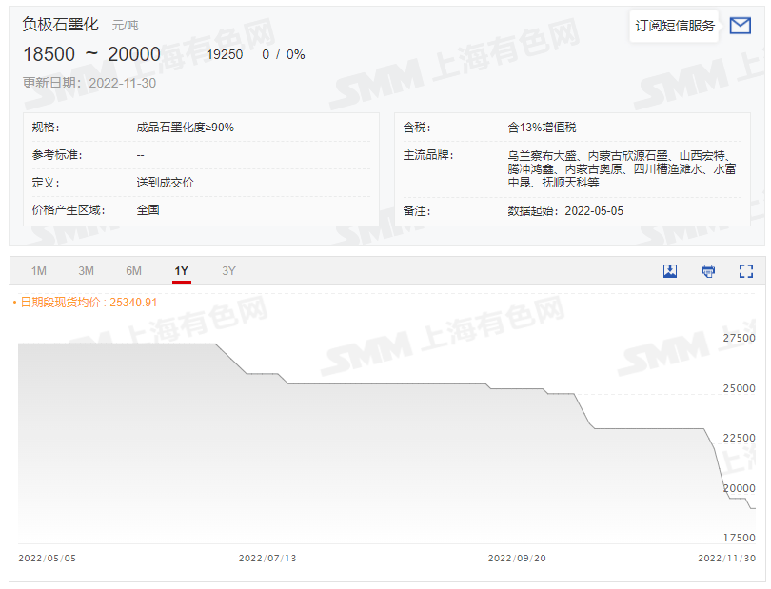Click the 主流品牌 brand list text
Viewport: 771px width, 589px height.
tap(622, 168)
